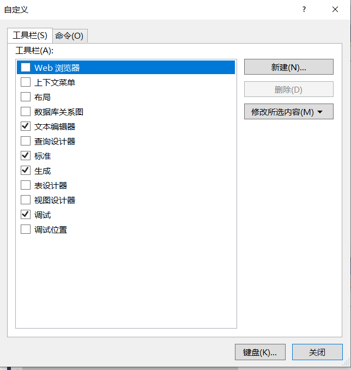
Task: Check the Web 浏览器 toolbar checkbox
Action: point(26,68)
